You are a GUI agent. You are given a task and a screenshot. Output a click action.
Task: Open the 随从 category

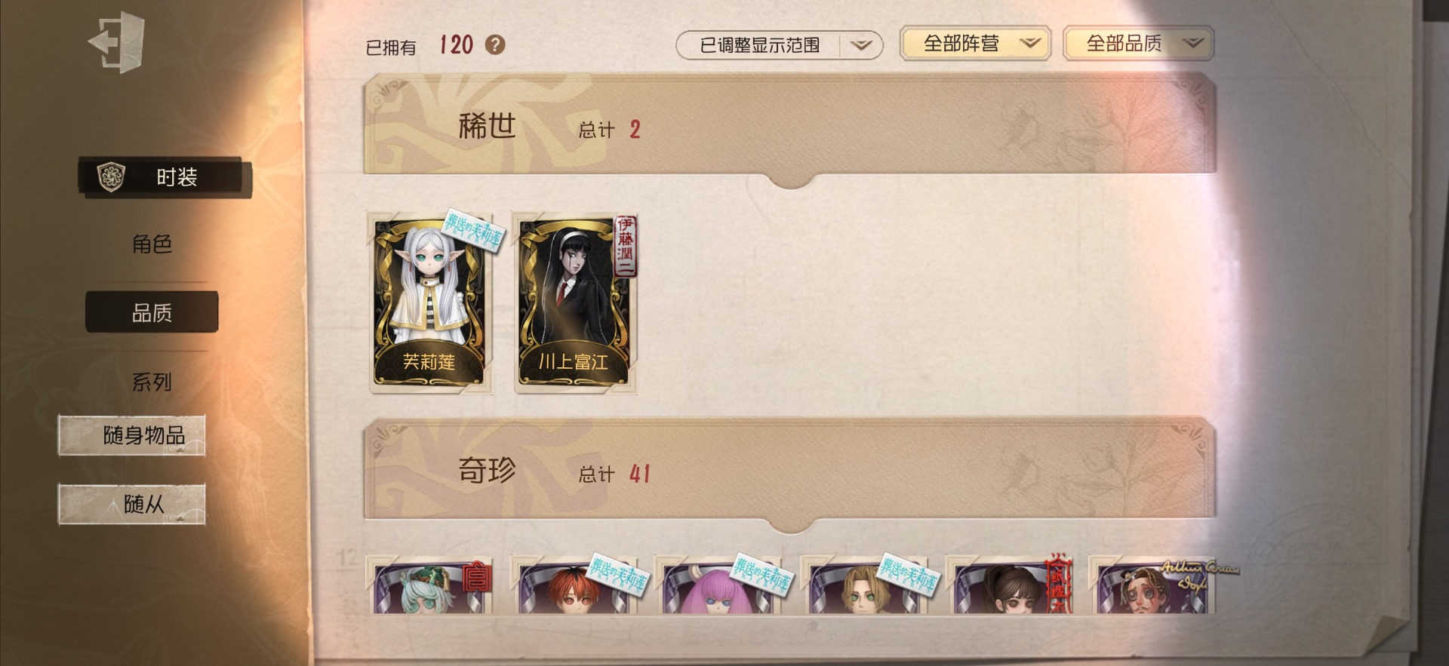[132, 504]
